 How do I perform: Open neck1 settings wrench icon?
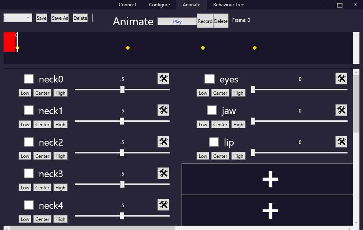(x=163, y=110)
